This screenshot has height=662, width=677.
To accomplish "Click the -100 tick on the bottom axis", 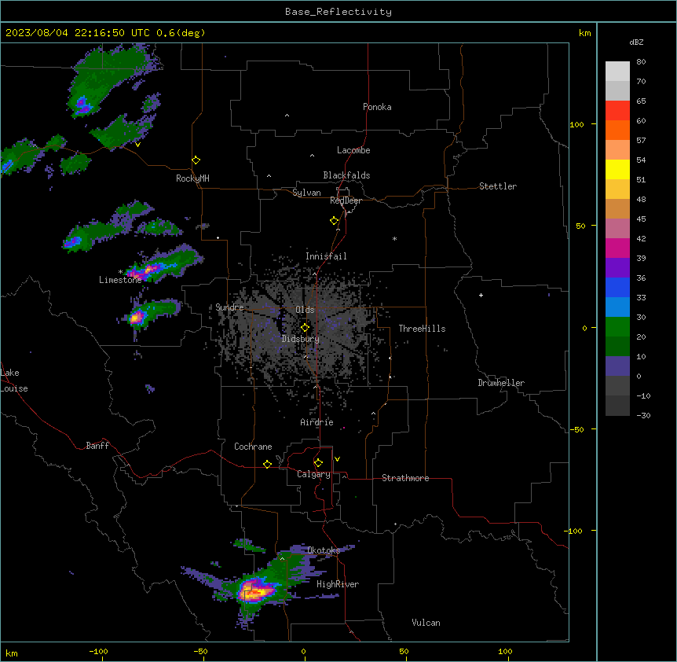I will 98,651.
